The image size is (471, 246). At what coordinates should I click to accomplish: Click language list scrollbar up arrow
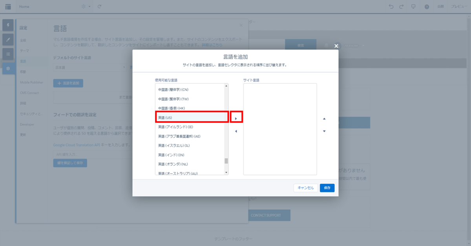pyautogui.click(x=226, y=86)
